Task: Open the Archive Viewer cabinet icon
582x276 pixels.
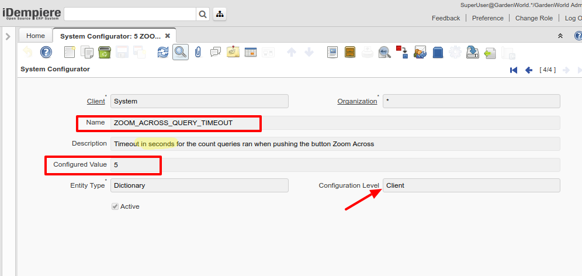Action: [350, 53]
